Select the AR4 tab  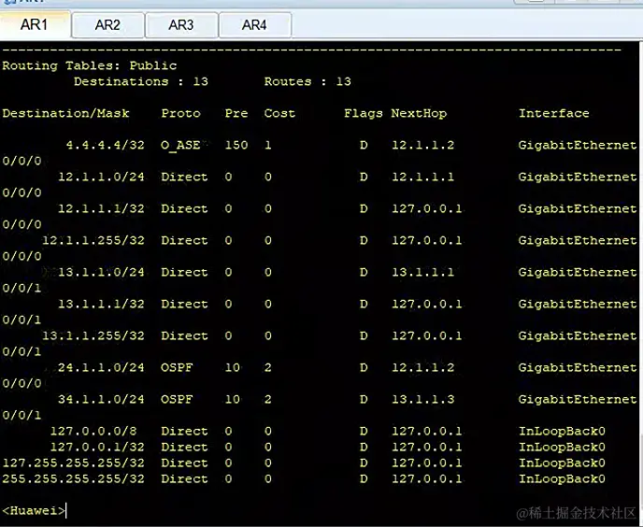[254, 25]
